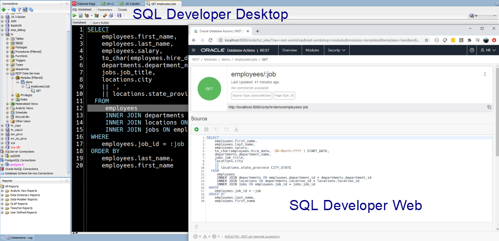
Task: Reload the browser page
Action: coord(210,41)
